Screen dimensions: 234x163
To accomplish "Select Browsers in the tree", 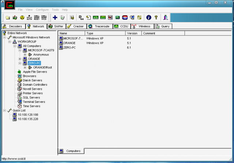I will (30, 76).
